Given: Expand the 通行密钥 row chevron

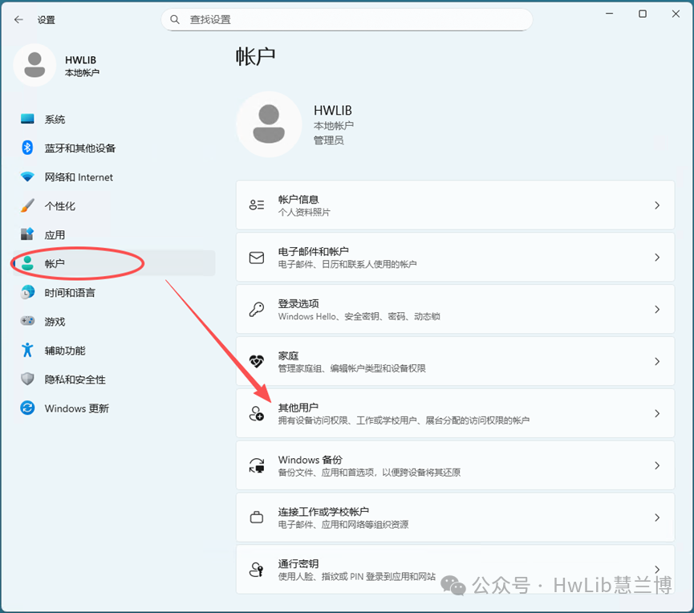Looking at the screenshot, I should click(x=659, y=570).
